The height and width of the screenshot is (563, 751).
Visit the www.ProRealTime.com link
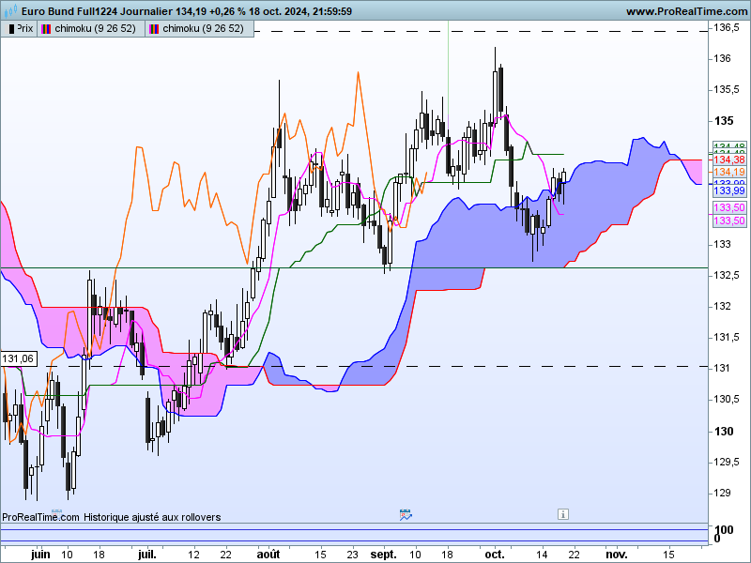click(686, 11)
